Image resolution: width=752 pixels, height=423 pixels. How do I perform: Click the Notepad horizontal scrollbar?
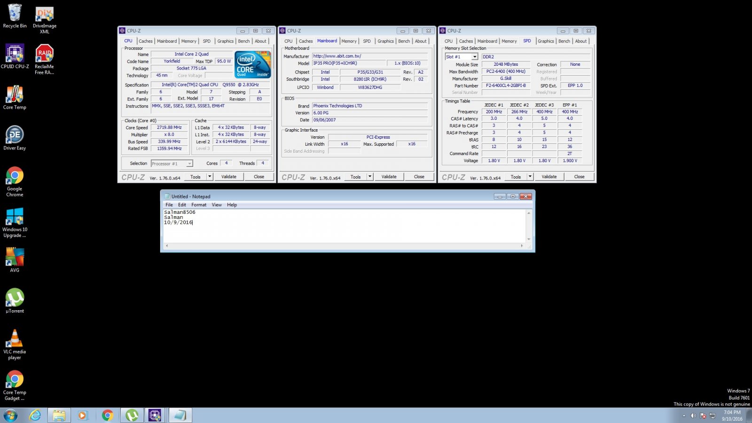pos(344,246)
